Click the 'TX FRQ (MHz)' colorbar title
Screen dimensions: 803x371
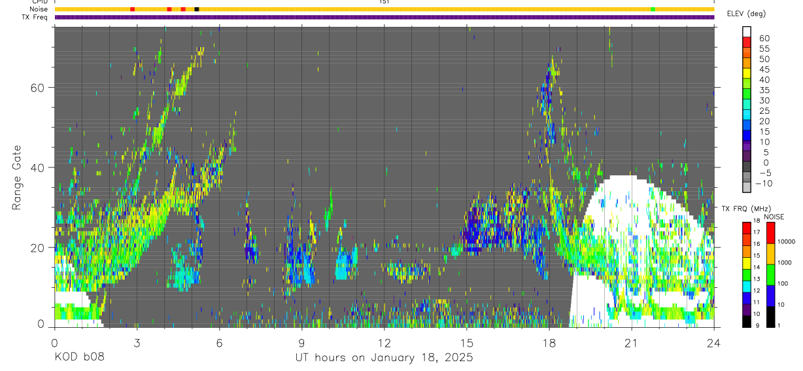746,208
